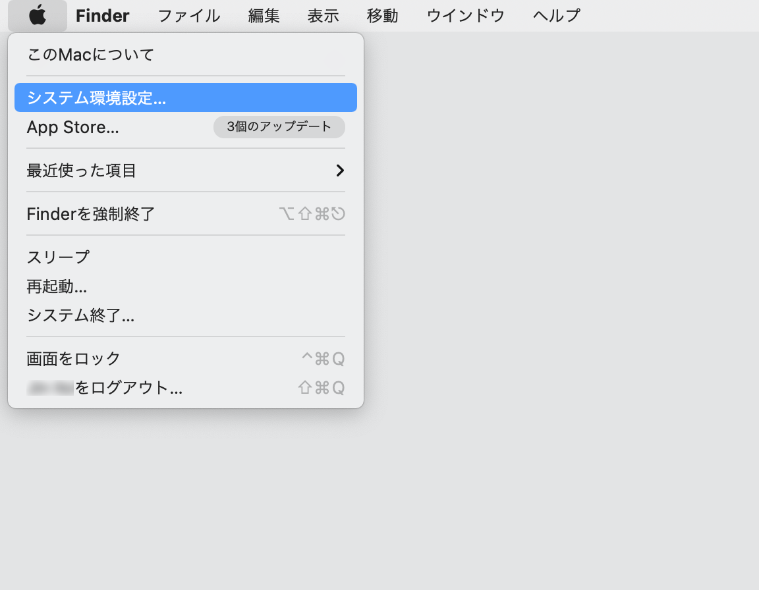The image size is (759, 590).
Task: Open the Finder menu in the menu bar
Action: click(102, 15)
